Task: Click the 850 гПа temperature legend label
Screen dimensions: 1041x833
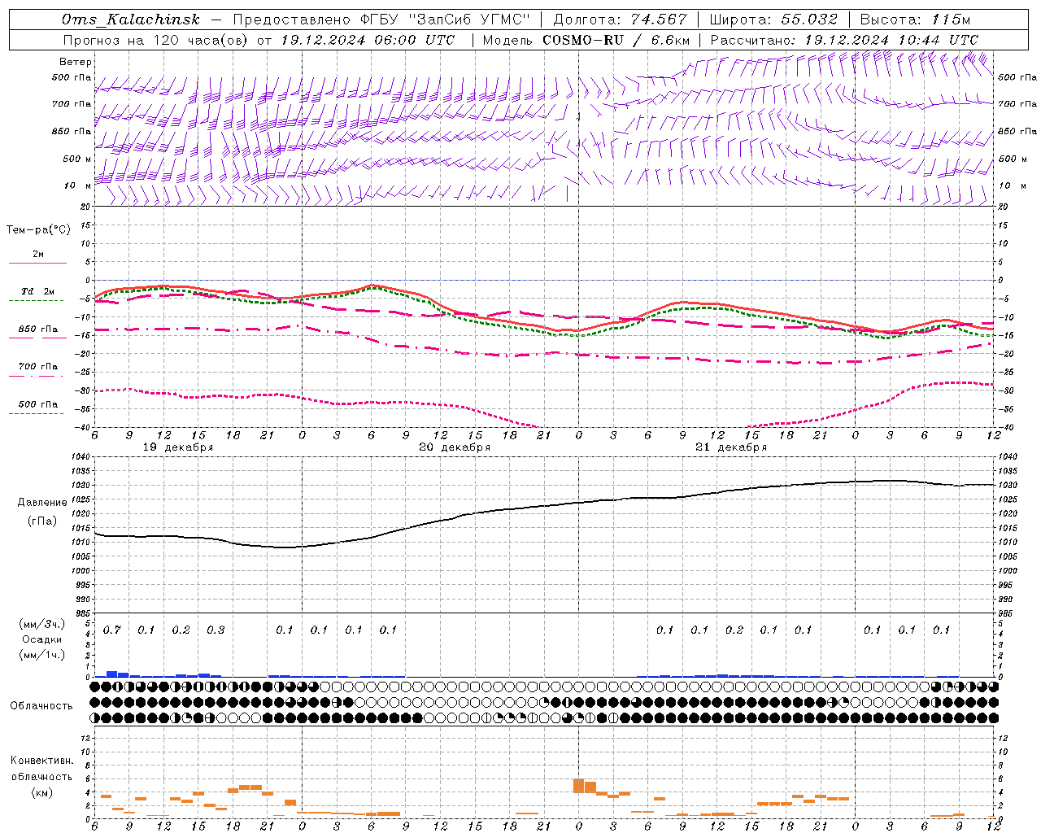Action: [38, 329]
